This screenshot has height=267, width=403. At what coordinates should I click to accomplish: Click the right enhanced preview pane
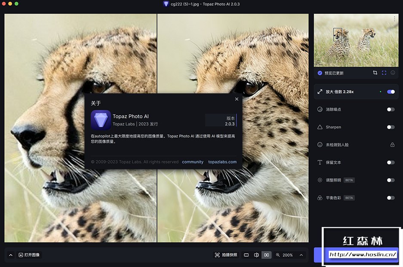click(x=233, y=128)
